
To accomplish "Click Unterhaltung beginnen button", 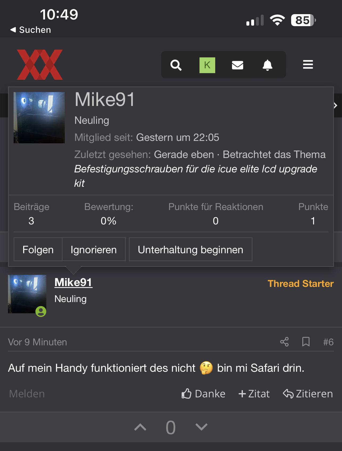I will point(190,250).
